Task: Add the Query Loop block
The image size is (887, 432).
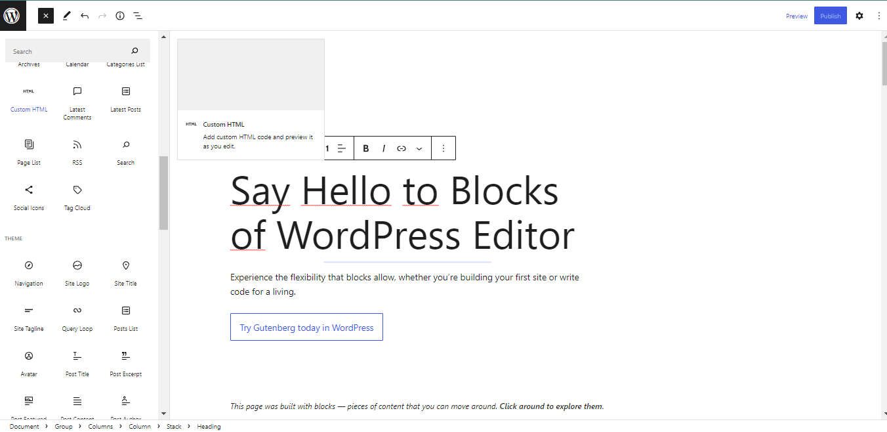Action: tap(77, 318)
